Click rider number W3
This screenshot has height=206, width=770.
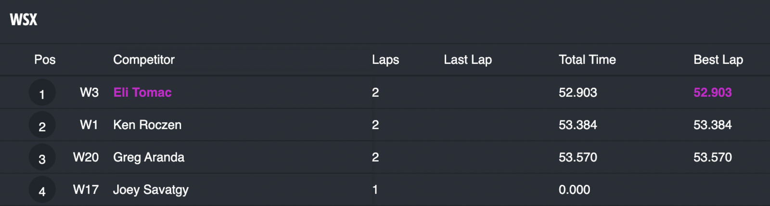click(89, 92)
